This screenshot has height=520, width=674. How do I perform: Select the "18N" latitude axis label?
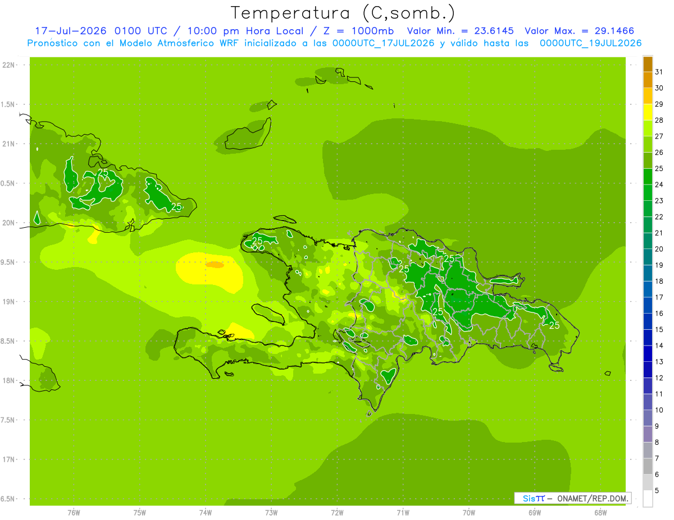[9, 381]
